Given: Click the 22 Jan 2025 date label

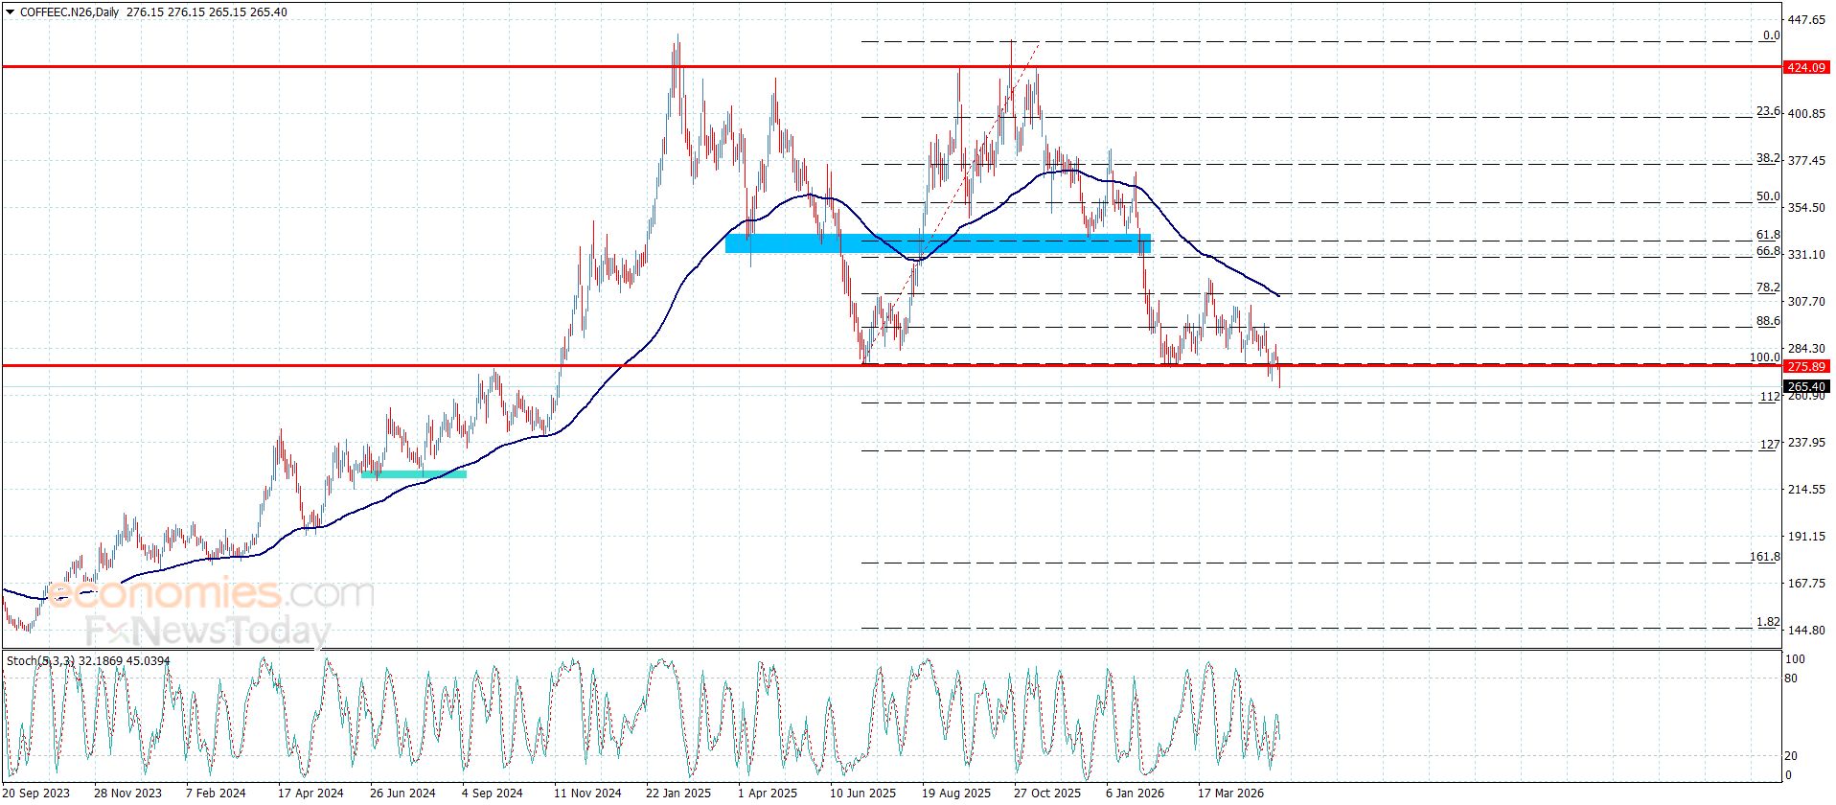Looking at the screenshot, I should [678, 793].
